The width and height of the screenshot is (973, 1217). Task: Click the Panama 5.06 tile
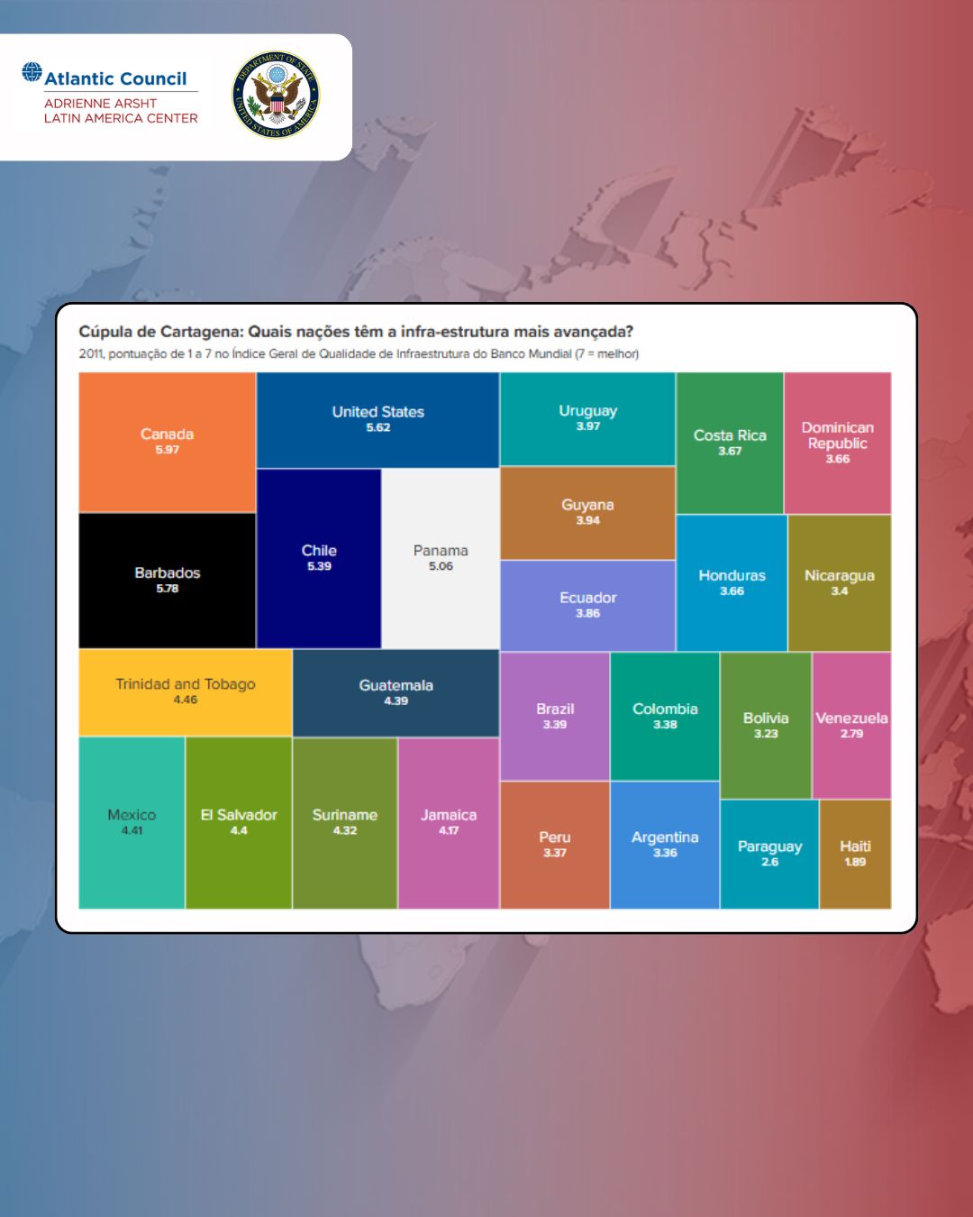tap(441, 559)
